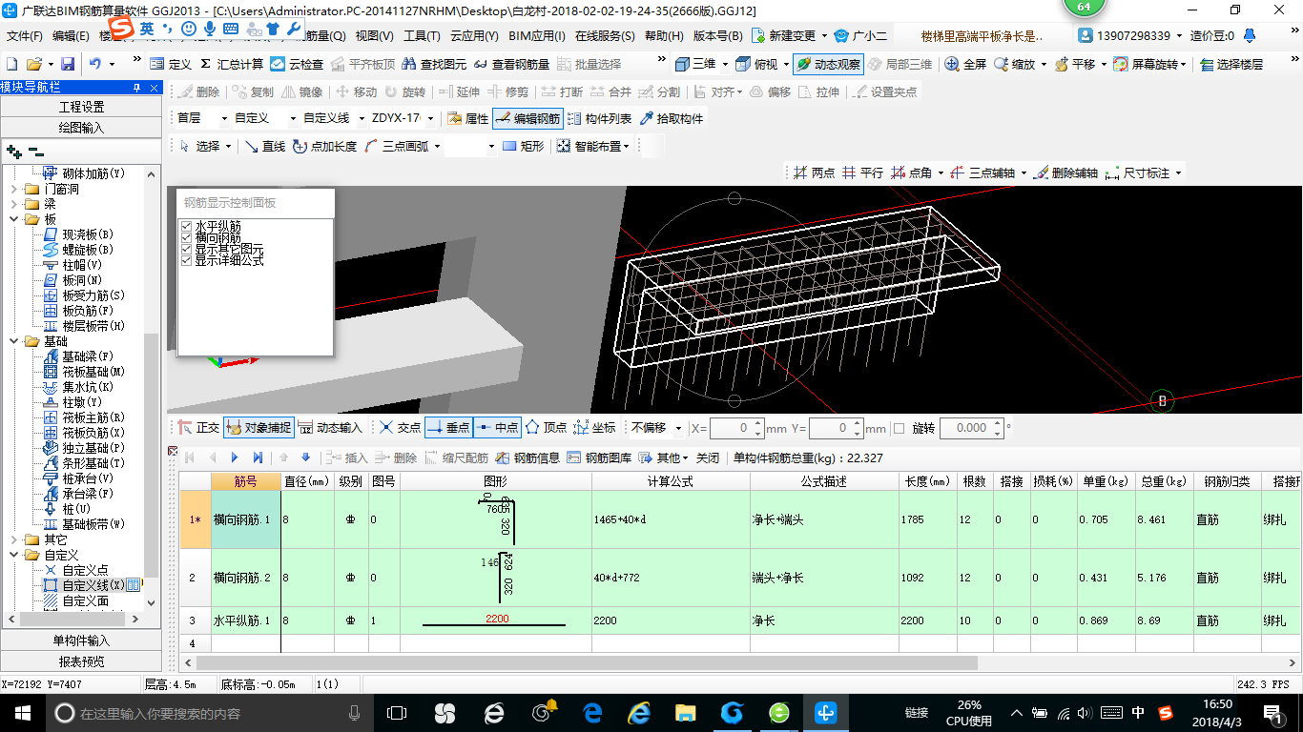Select the 矩形 rectangle drawing tool
Viewport: 1303px width, 732px height.
[523, 146]
